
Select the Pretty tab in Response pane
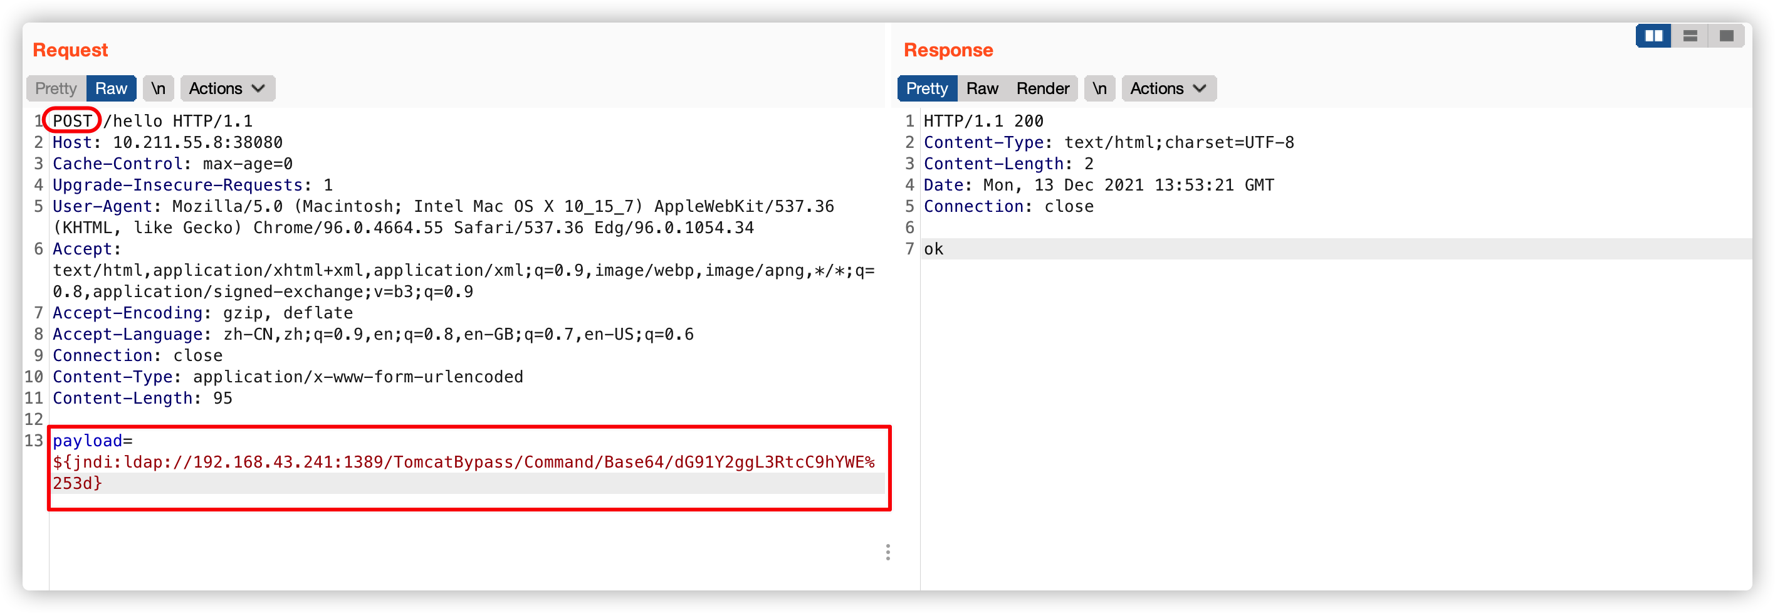click(927, 88)
